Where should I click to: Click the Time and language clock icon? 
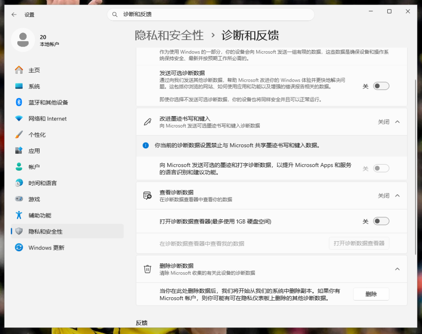[19, 183]
